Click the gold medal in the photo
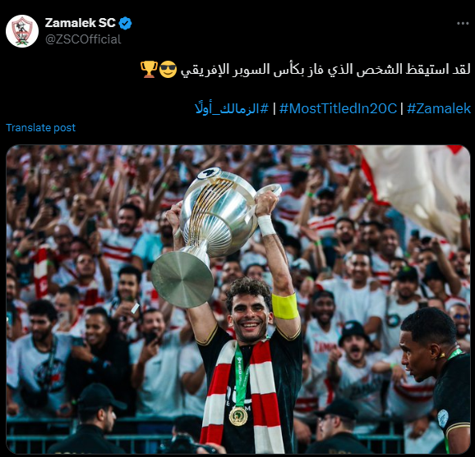This screenshot has width=475, height=457. pos(238,416)
